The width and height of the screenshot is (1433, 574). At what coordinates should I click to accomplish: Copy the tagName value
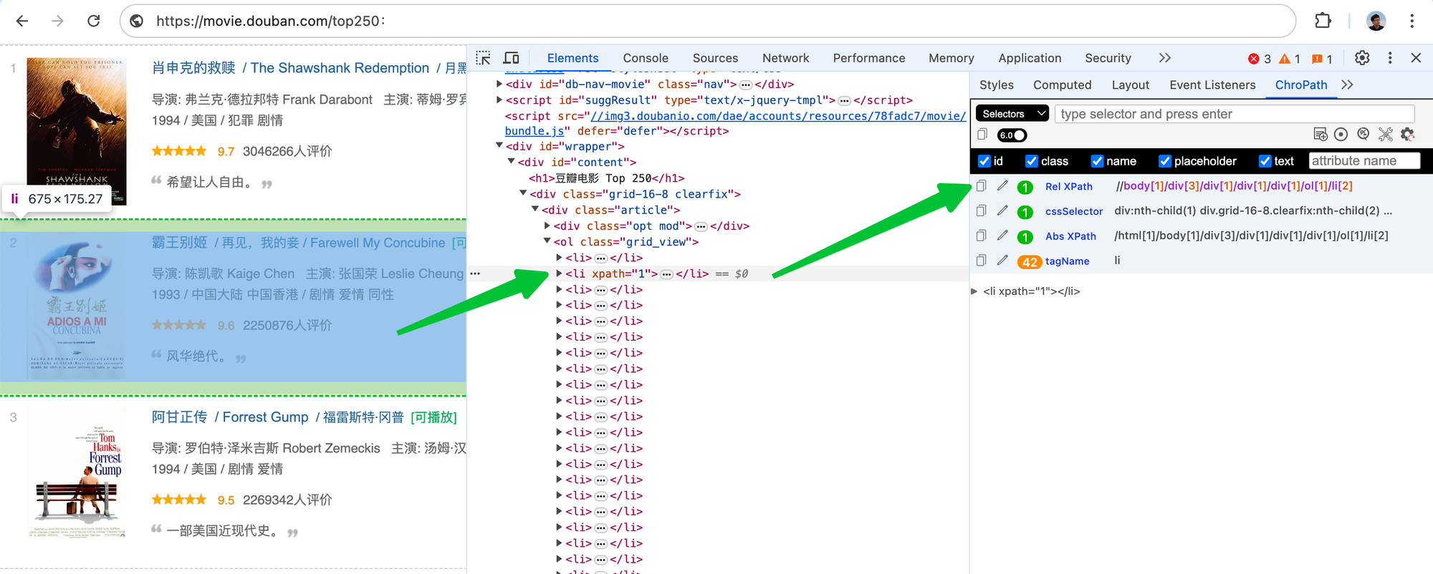pyautogui.click(x=982, y=261)
